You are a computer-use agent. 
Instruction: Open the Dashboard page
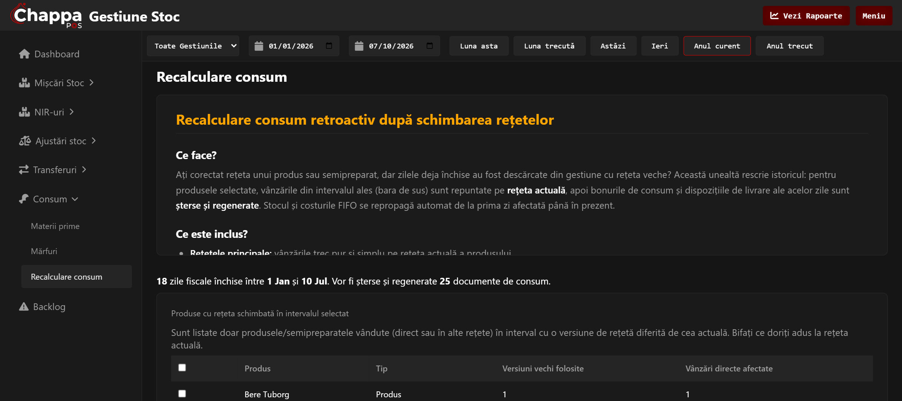pos(49,54)
